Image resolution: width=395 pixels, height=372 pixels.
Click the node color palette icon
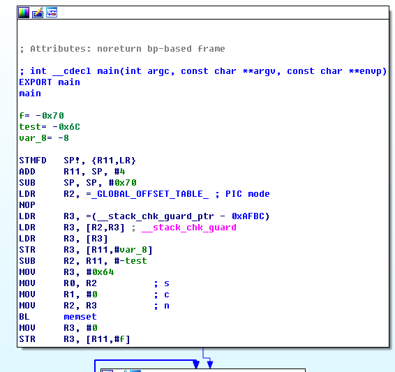(x=24, y=13)
